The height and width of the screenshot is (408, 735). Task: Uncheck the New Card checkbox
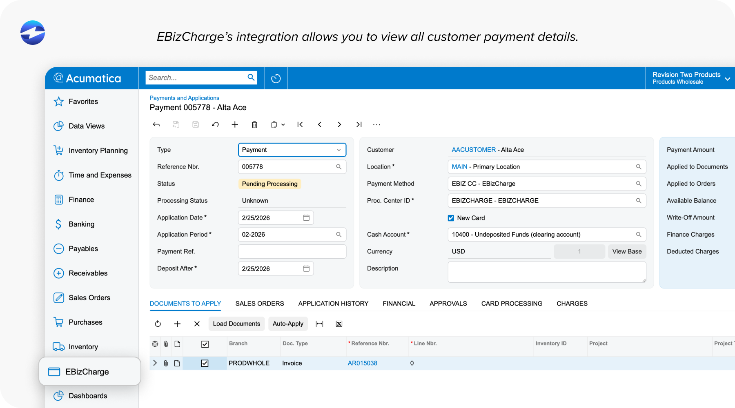click(x=451, y=218)
